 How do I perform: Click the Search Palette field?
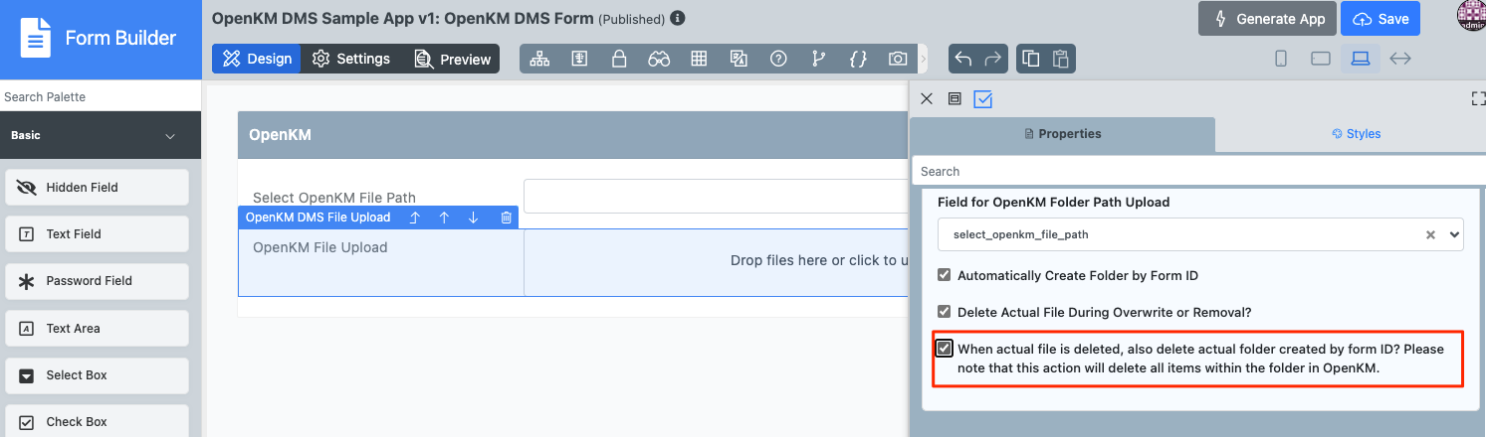101,96
